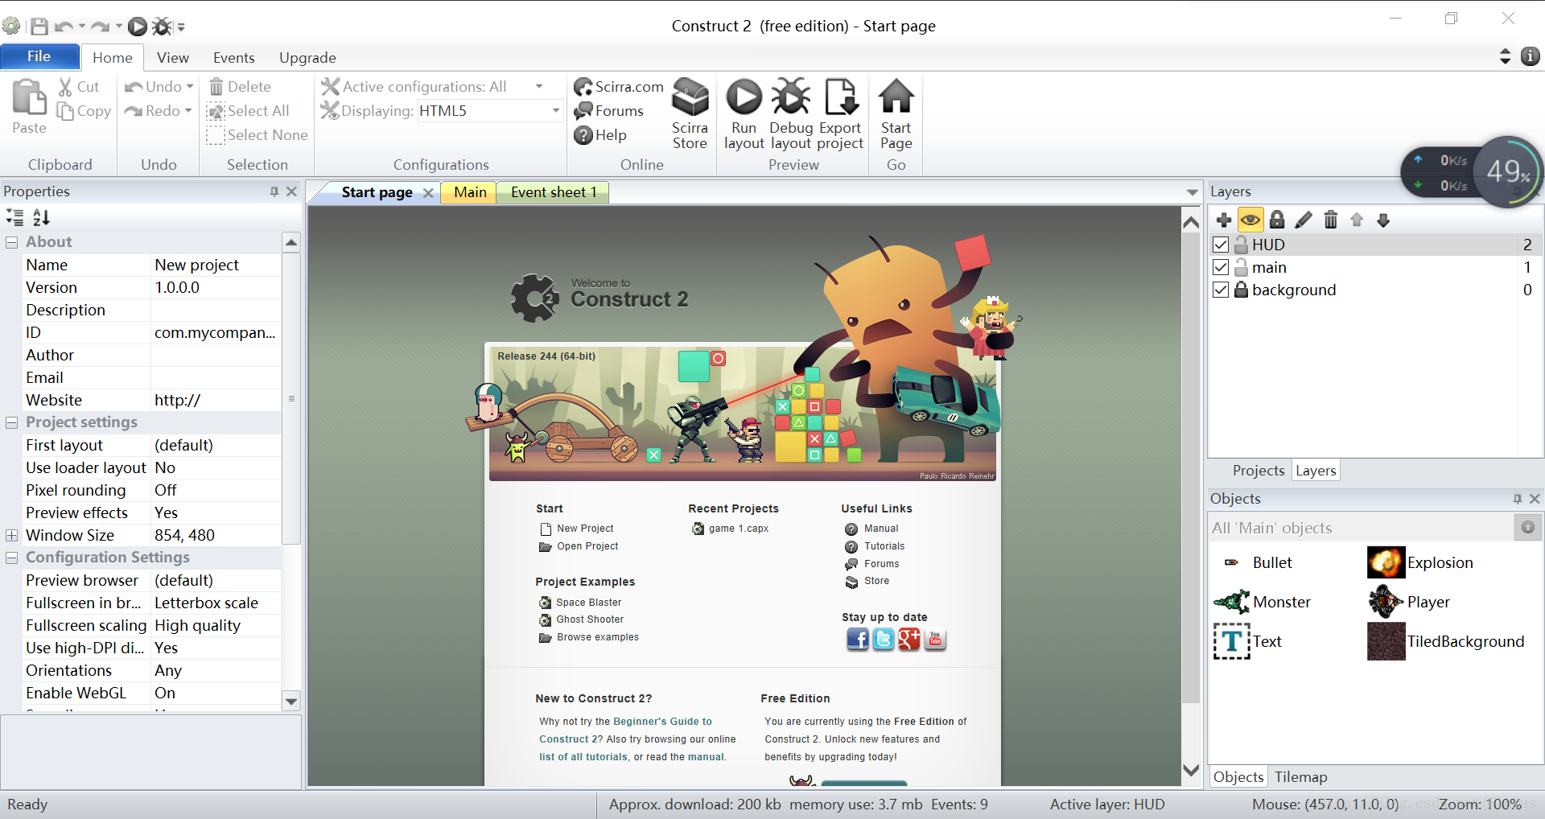This screenshot has height=819, width=1545.
Task: Click the Name property value field
Action: (x=216, y=265)
